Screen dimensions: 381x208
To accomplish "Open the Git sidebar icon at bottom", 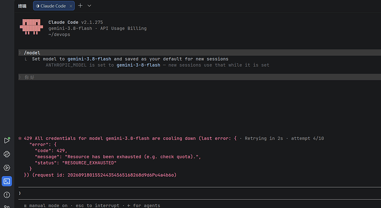I will [x=7, y=206].
